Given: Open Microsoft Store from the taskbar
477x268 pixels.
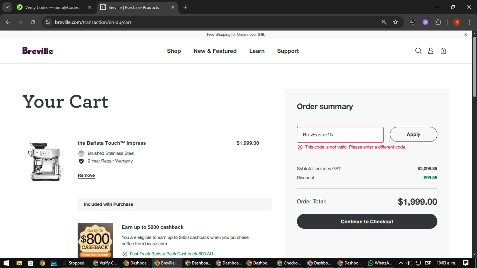Looking at the screenshot, I should (x=31, y=263).
